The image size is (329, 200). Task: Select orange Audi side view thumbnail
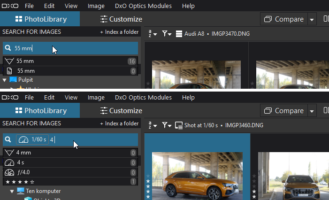[197, 176]
